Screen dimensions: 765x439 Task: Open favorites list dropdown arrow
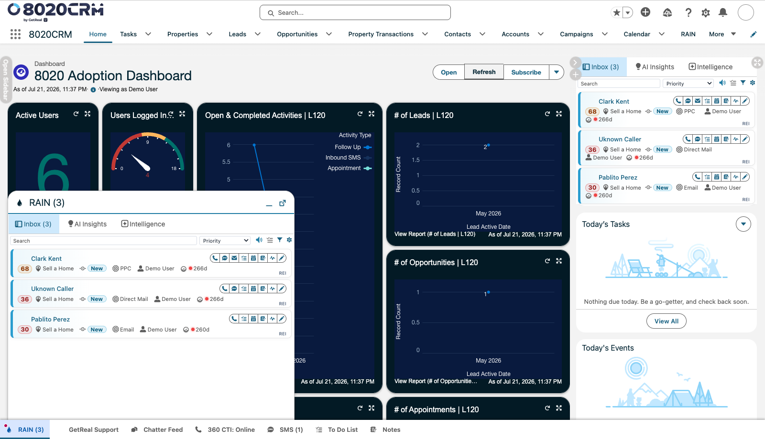click(628, 13)
